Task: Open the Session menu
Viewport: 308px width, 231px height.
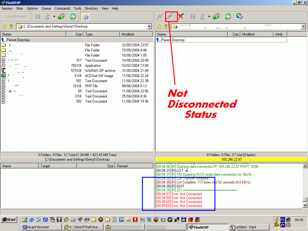Action: click(7, 8)
